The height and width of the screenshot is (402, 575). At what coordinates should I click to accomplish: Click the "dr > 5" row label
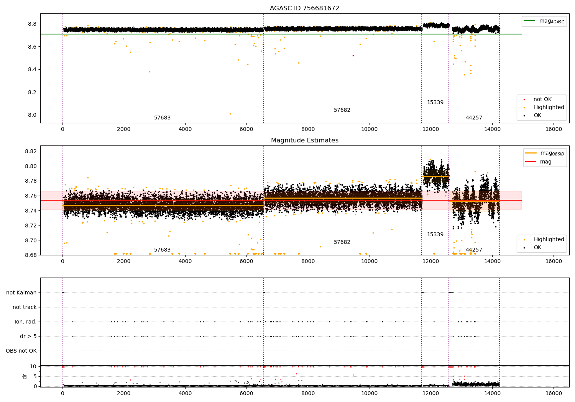tap(28, 336)
